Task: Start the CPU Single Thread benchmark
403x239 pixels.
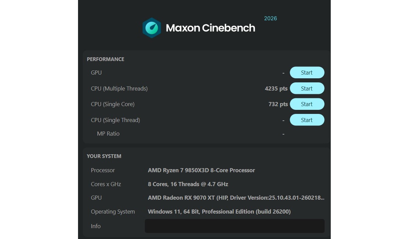Action: click(x=306, y=120)
